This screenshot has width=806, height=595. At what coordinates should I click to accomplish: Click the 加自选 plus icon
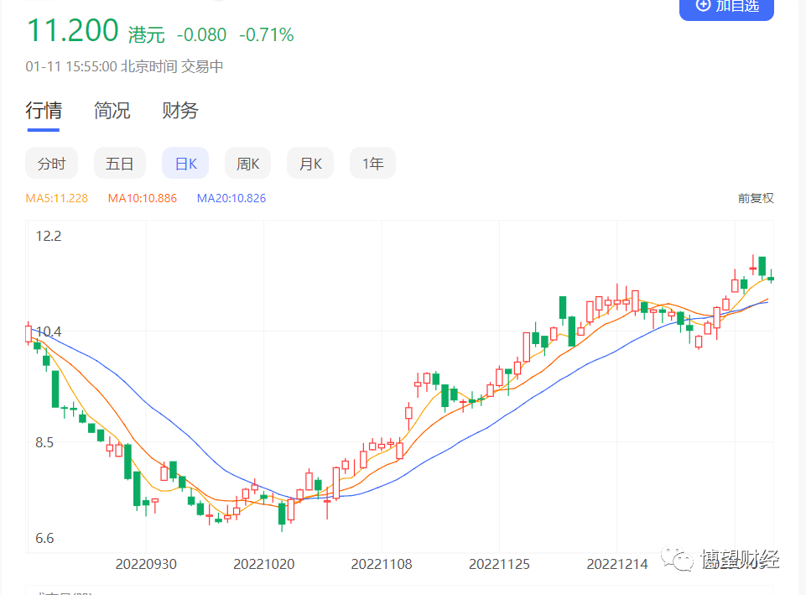pyautogui.click(x=703, y=5)
